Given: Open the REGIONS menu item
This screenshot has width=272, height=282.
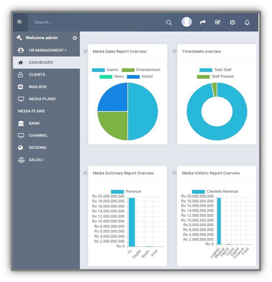Looking at the screenshot, I should pos(46,148).
